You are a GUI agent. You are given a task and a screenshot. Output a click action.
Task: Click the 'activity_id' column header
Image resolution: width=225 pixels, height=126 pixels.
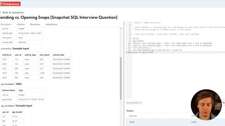7,55
